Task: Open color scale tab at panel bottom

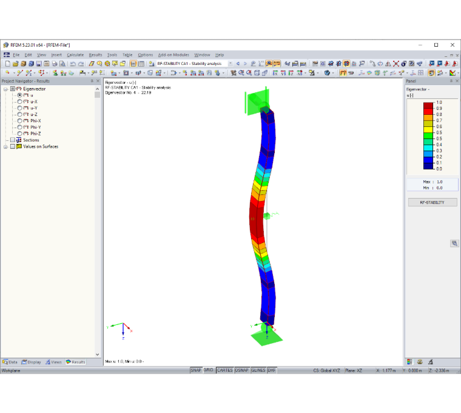Action: click(409, 362)
